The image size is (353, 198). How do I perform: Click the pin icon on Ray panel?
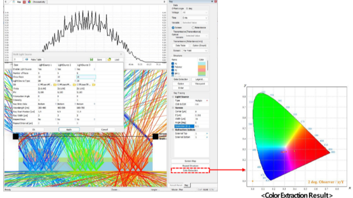[x=212, y=2]
